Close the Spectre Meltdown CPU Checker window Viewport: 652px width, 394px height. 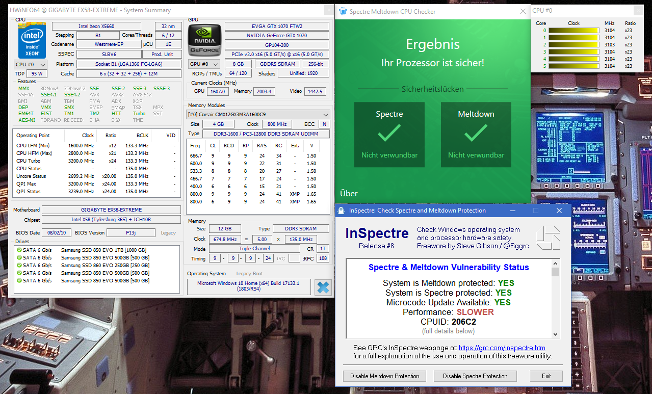coord(523,11)
